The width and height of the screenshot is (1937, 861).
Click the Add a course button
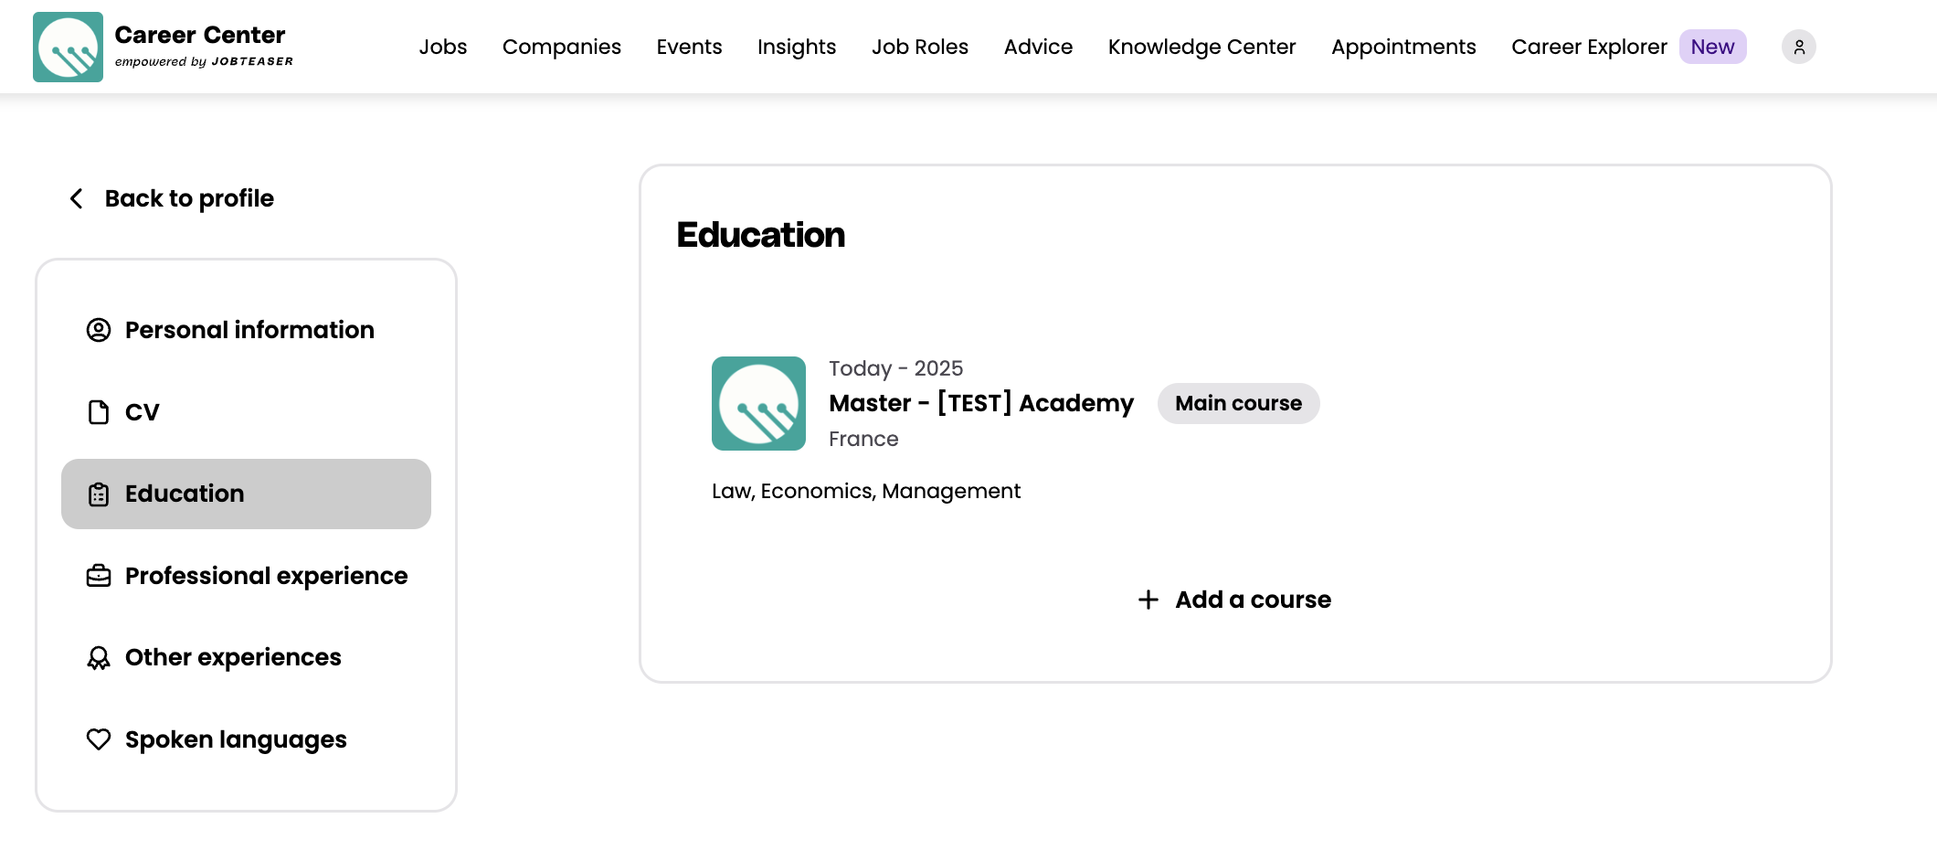click(x=1234, y=600)
